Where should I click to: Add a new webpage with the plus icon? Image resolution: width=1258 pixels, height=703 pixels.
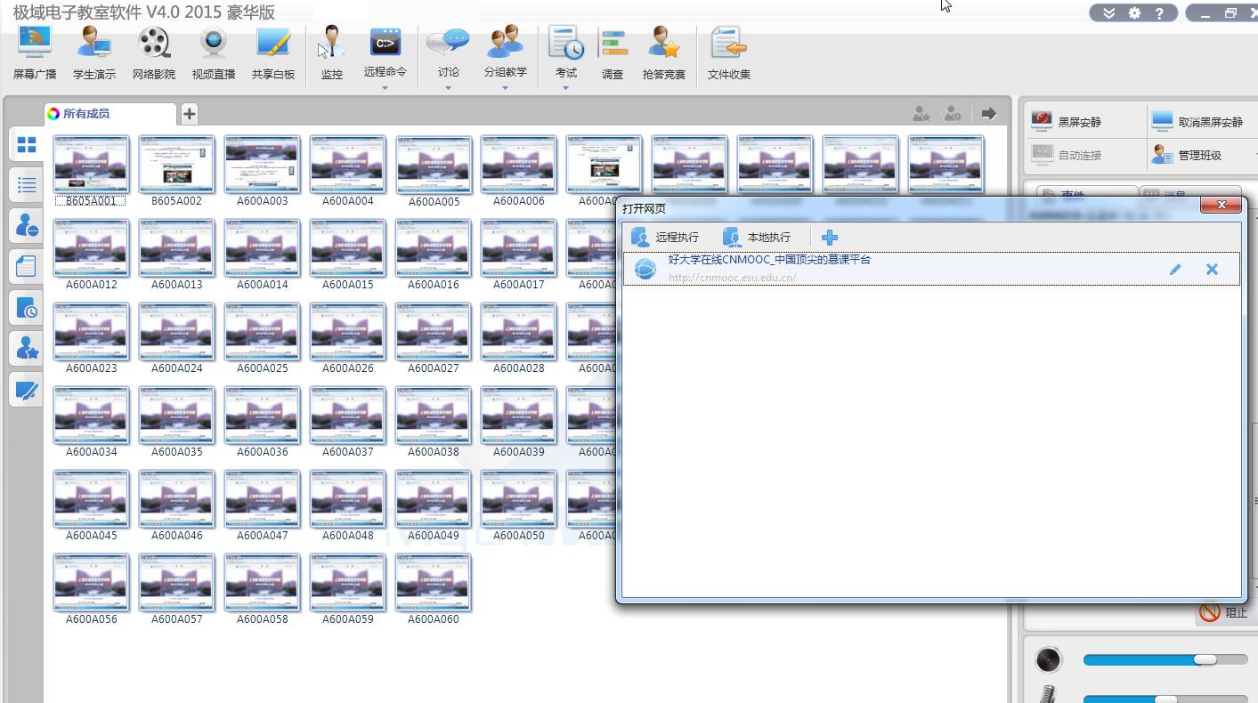[829, 238]
